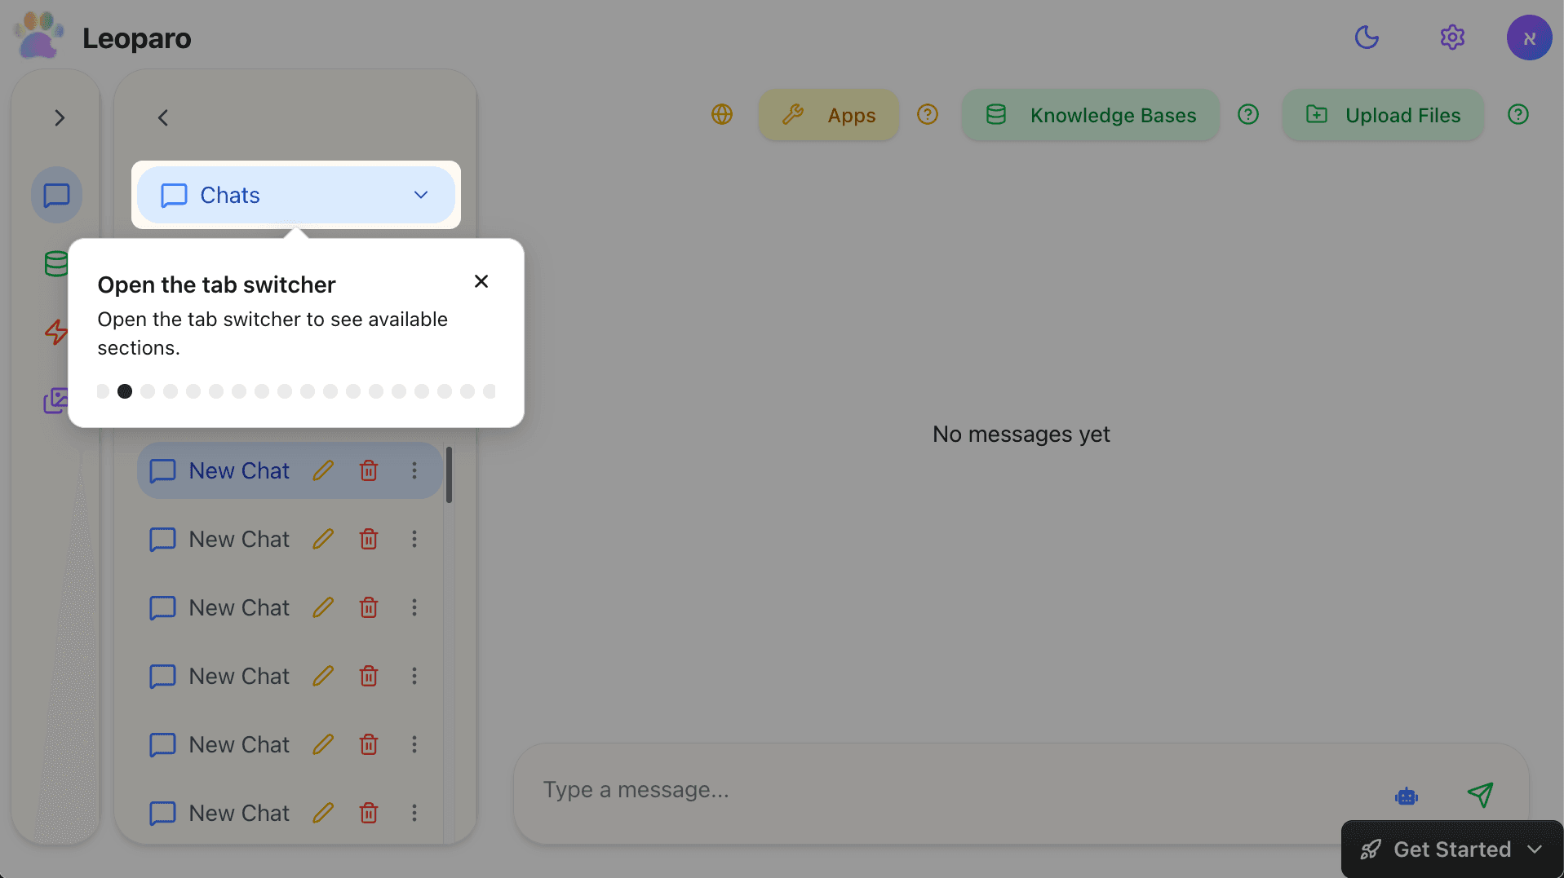Select the lightning bolt icon in the sidebar

point(56,333)
